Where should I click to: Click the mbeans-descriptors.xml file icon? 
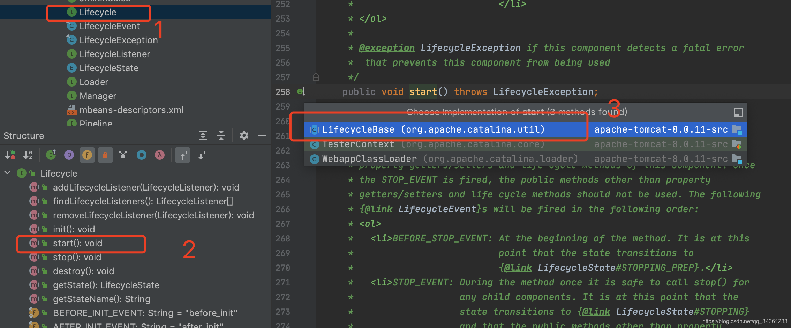point(71,110)
